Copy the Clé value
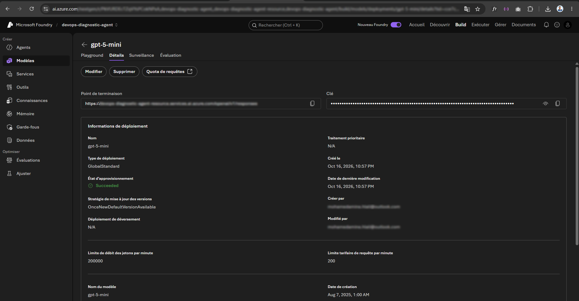 558,103
